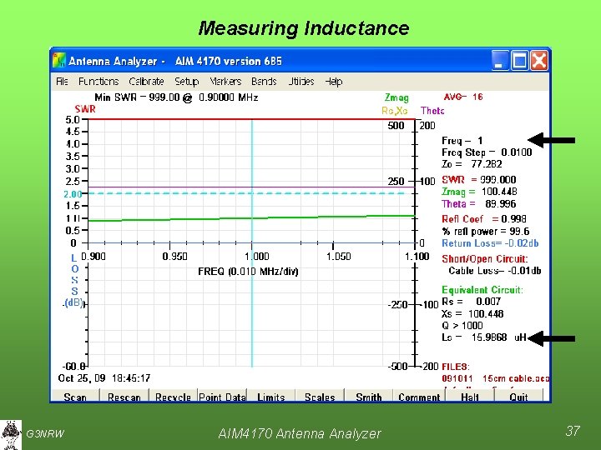This screenshot has height=450, width=601.
Task: Click the 'FREQ (0.010 MHz/div)' axis label
Action: coord(248,272)
